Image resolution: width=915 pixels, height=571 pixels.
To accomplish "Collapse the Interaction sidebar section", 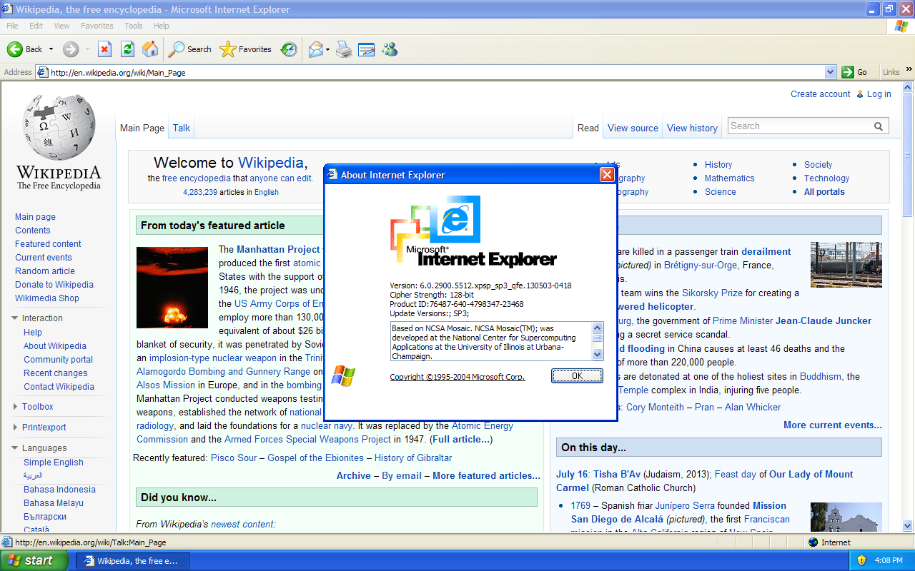I will click(x=15, y=318).
